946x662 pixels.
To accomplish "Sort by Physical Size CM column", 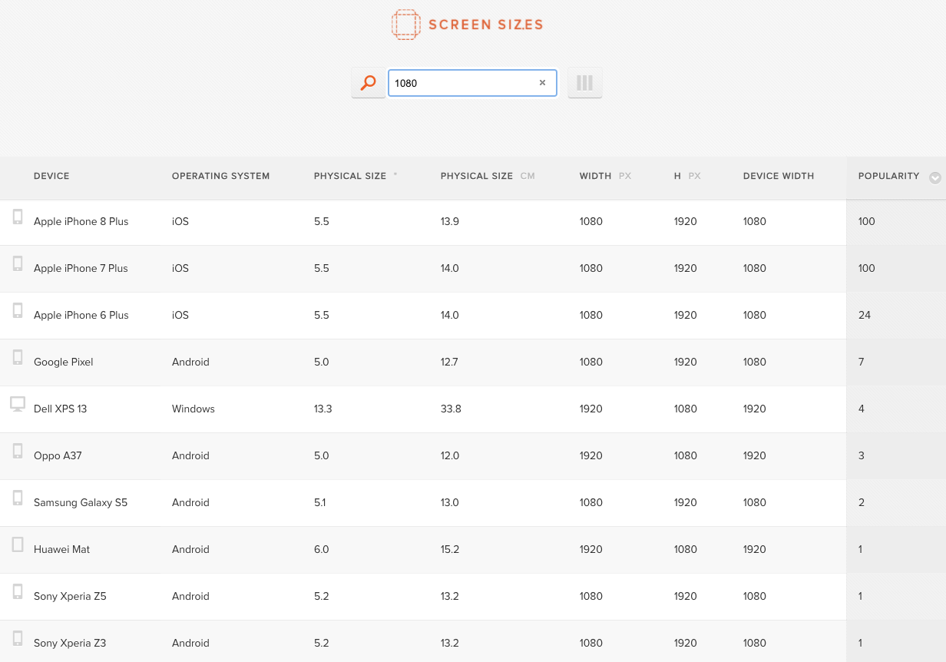I will [x=488, y=176].
